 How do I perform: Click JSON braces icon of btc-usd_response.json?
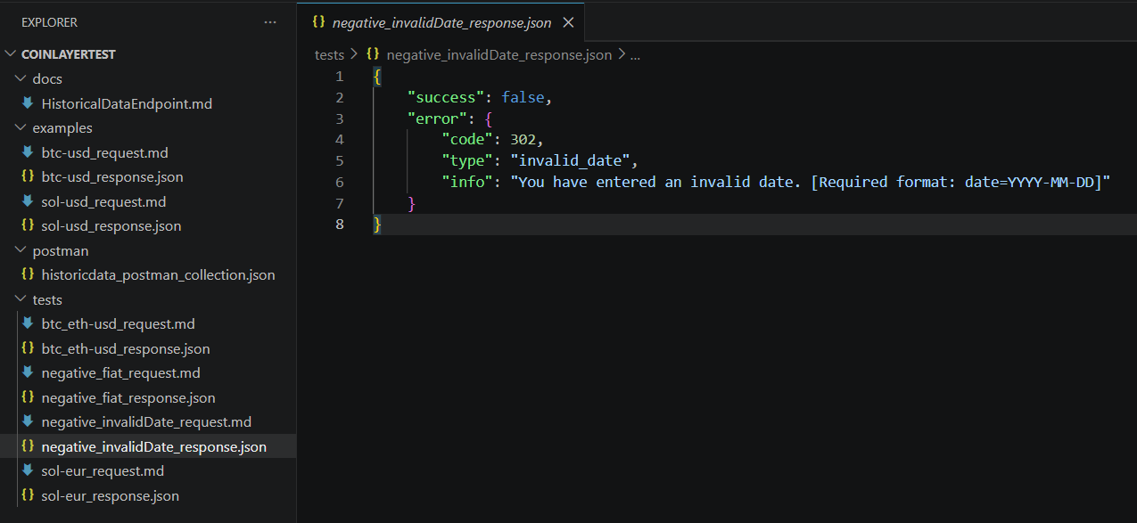pyautogui.click(x=28, y=177)
